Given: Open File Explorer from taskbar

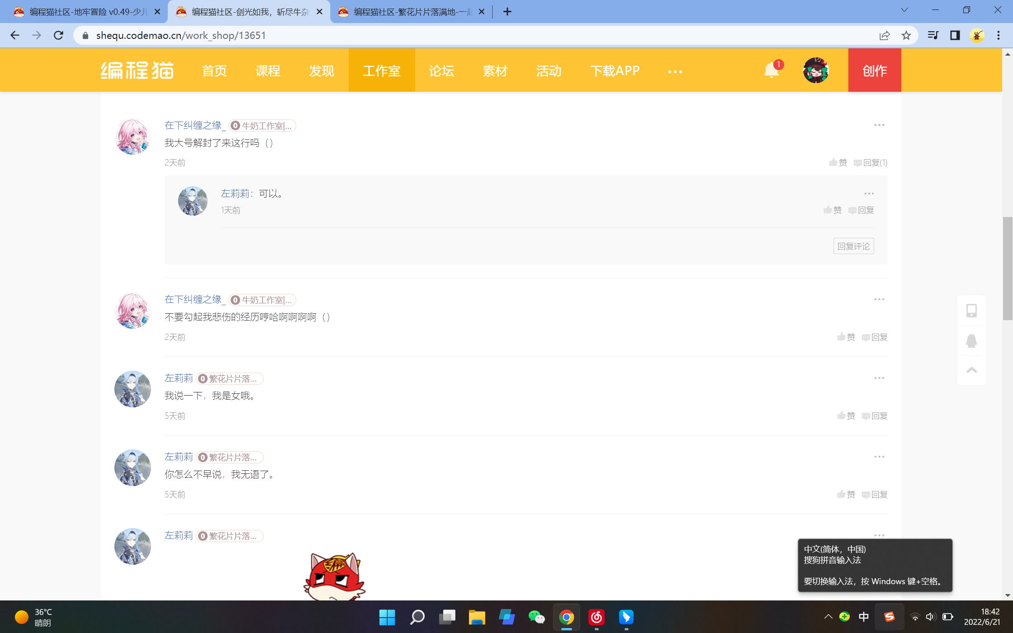Looking at the screenshot, I should [x=477, y=617].
